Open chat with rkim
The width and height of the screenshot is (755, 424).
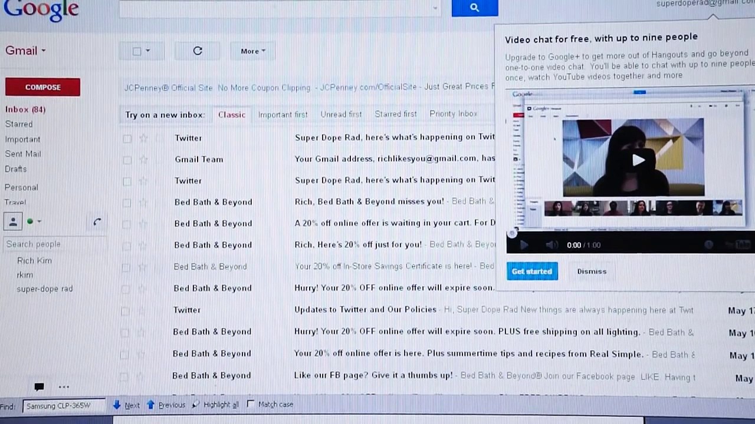point(25,275)
